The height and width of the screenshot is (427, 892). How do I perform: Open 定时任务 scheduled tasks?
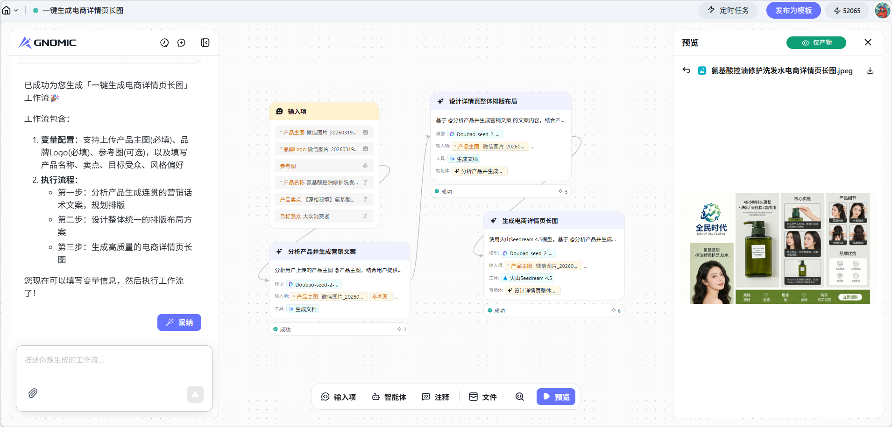coord(729,10)
